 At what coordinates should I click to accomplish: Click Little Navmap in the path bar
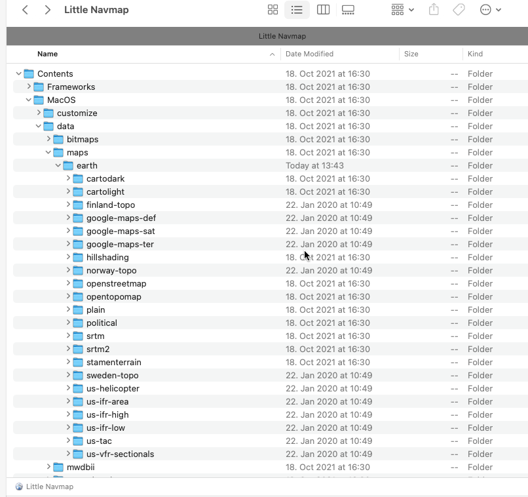(50, 487)
